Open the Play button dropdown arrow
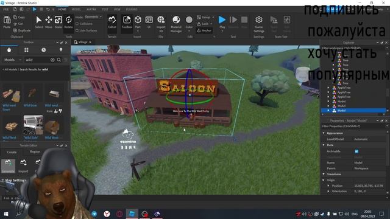The image size is (390, 219). (x=222, y=31)
